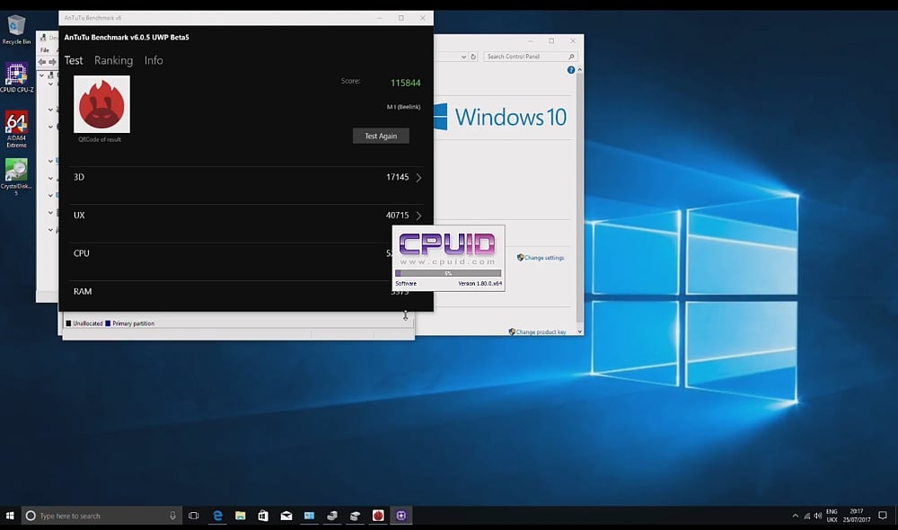This screenshot has width=898, height=530.
Task: Click the Change product key link
Action: coord(541,331)
